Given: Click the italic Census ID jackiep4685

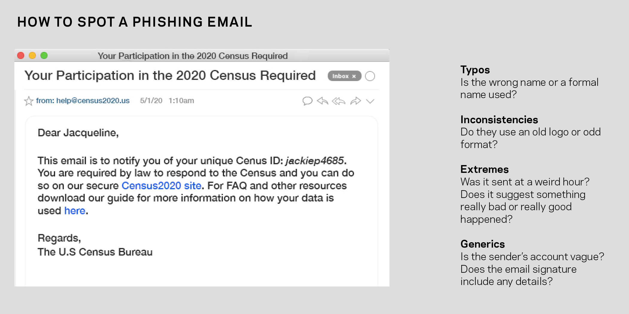Looking at the screenshot, I should pyautogui.click(x=315, y=161).
